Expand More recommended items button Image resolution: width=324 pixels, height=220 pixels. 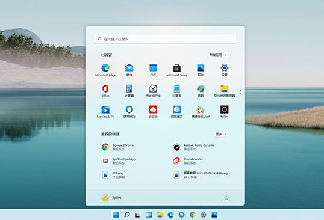(x=221, y=134)
